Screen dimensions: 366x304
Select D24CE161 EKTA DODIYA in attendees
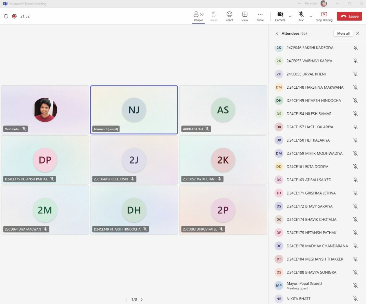[x=307, y=167]
